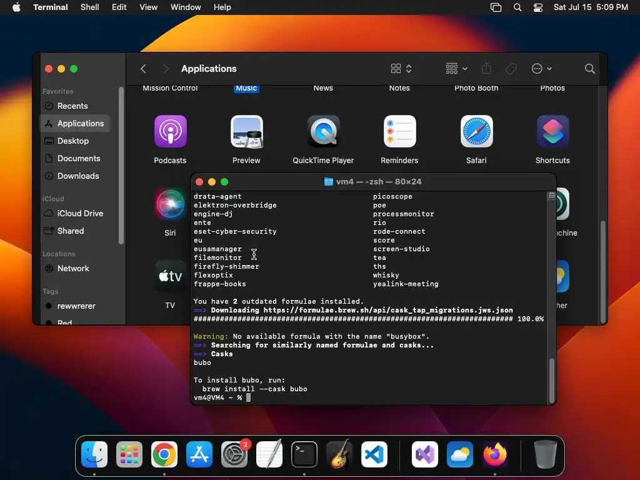Switch Finder icon view mode

(401, 69)
